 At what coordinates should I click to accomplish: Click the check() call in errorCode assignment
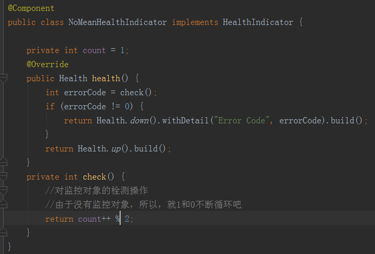(136, 93)
